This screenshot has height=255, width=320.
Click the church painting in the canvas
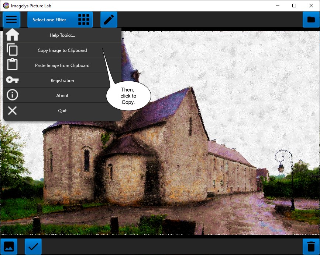(x=160, y=133)
